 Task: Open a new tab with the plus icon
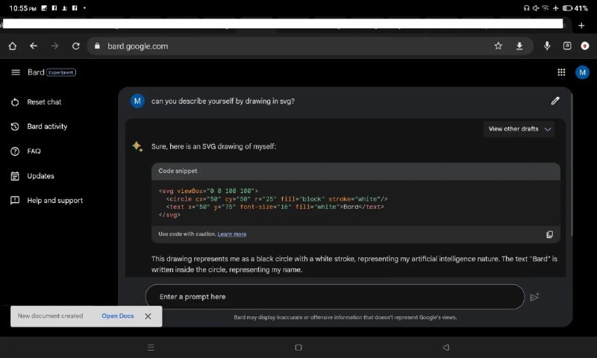click(x=581, y=25)
